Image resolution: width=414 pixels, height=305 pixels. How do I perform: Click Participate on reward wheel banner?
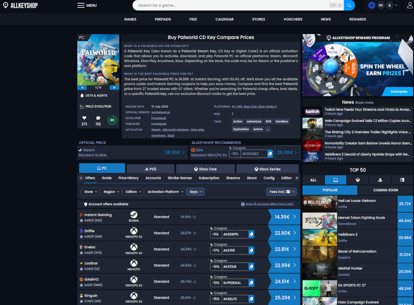tap(399, 92)
